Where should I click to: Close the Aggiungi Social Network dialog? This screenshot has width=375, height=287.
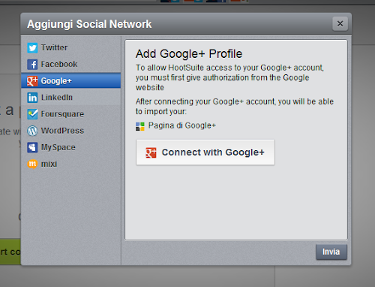[x=340, y=24]
